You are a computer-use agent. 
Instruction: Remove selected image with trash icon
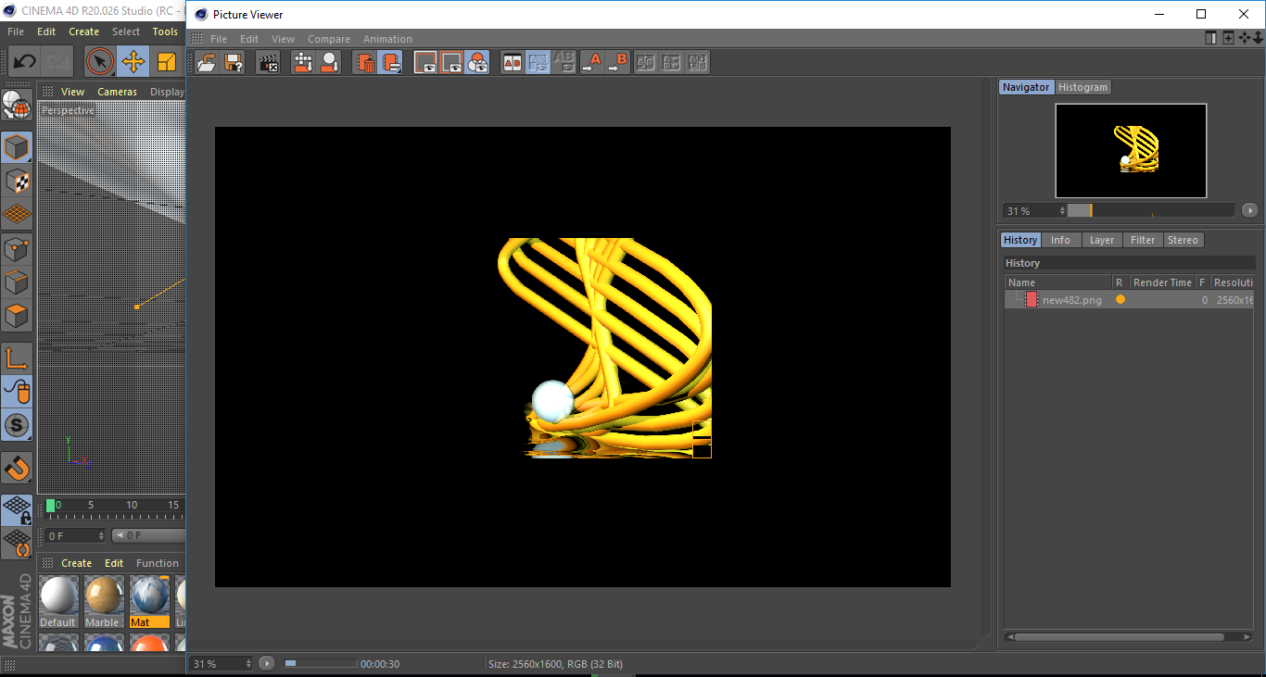(x=365, y=62)
